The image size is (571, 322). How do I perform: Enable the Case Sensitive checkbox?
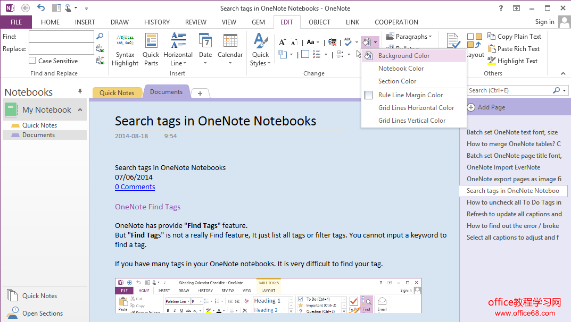(x=32, y=61)
